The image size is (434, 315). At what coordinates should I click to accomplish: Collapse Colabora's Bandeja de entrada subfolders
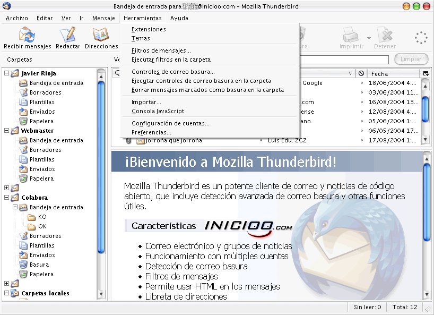click(15, 207)
